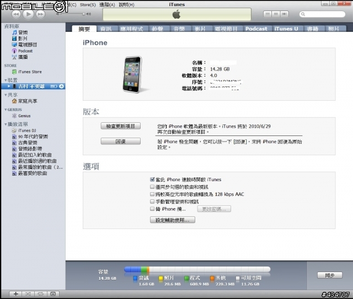Open the 音樂 device tab
This screenshot has width=353, height=299.
click(x=179, y=29)
